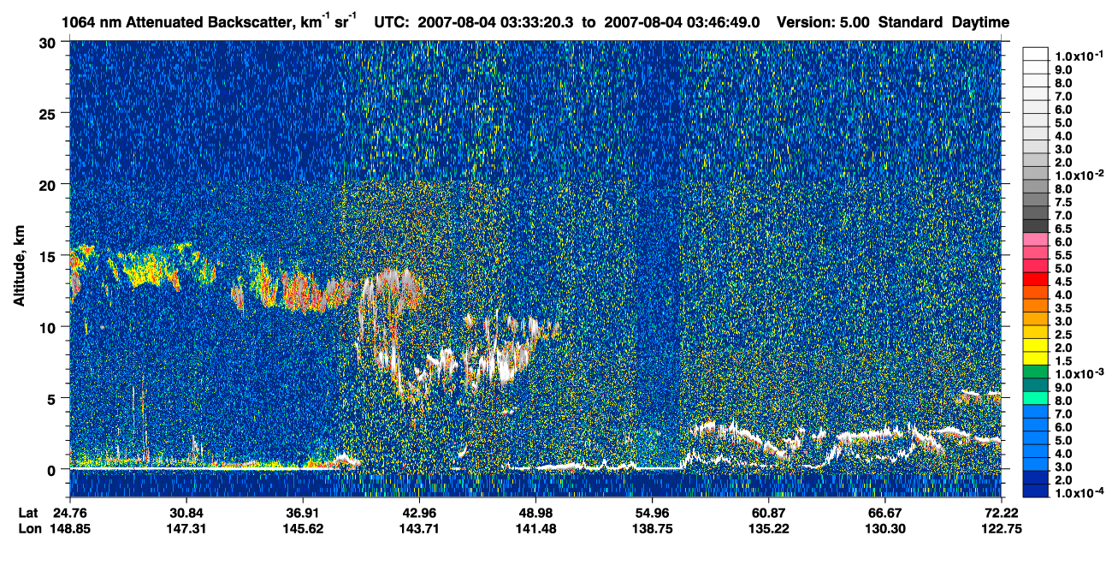
Task: Click longitude value '145.62'
Action: tap(303, 527)
